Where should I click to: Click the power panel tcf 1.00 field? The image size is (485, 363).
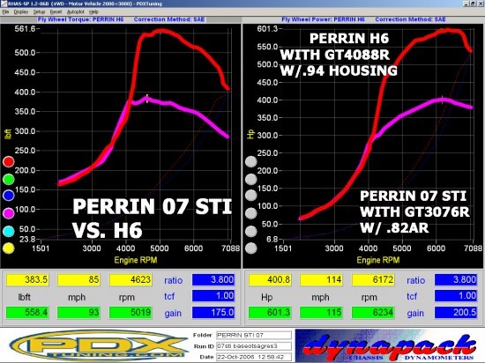(456, 296)
